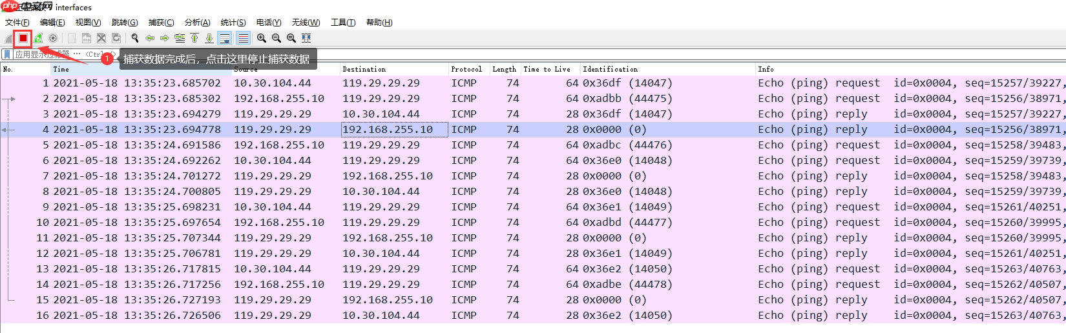Open the 电话(Y) menu
Viewport: 1066px width, 333px height.
pos(269,23)
